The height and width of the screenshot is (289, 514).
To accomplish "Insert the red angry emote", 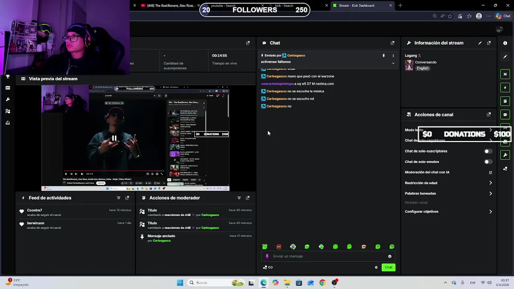I will coord(279,247).
